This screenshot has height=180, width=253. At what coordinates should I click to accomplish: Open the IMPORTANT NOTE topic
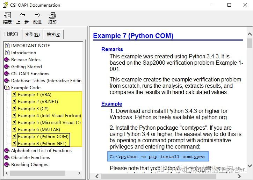click(x=30, y=46)
